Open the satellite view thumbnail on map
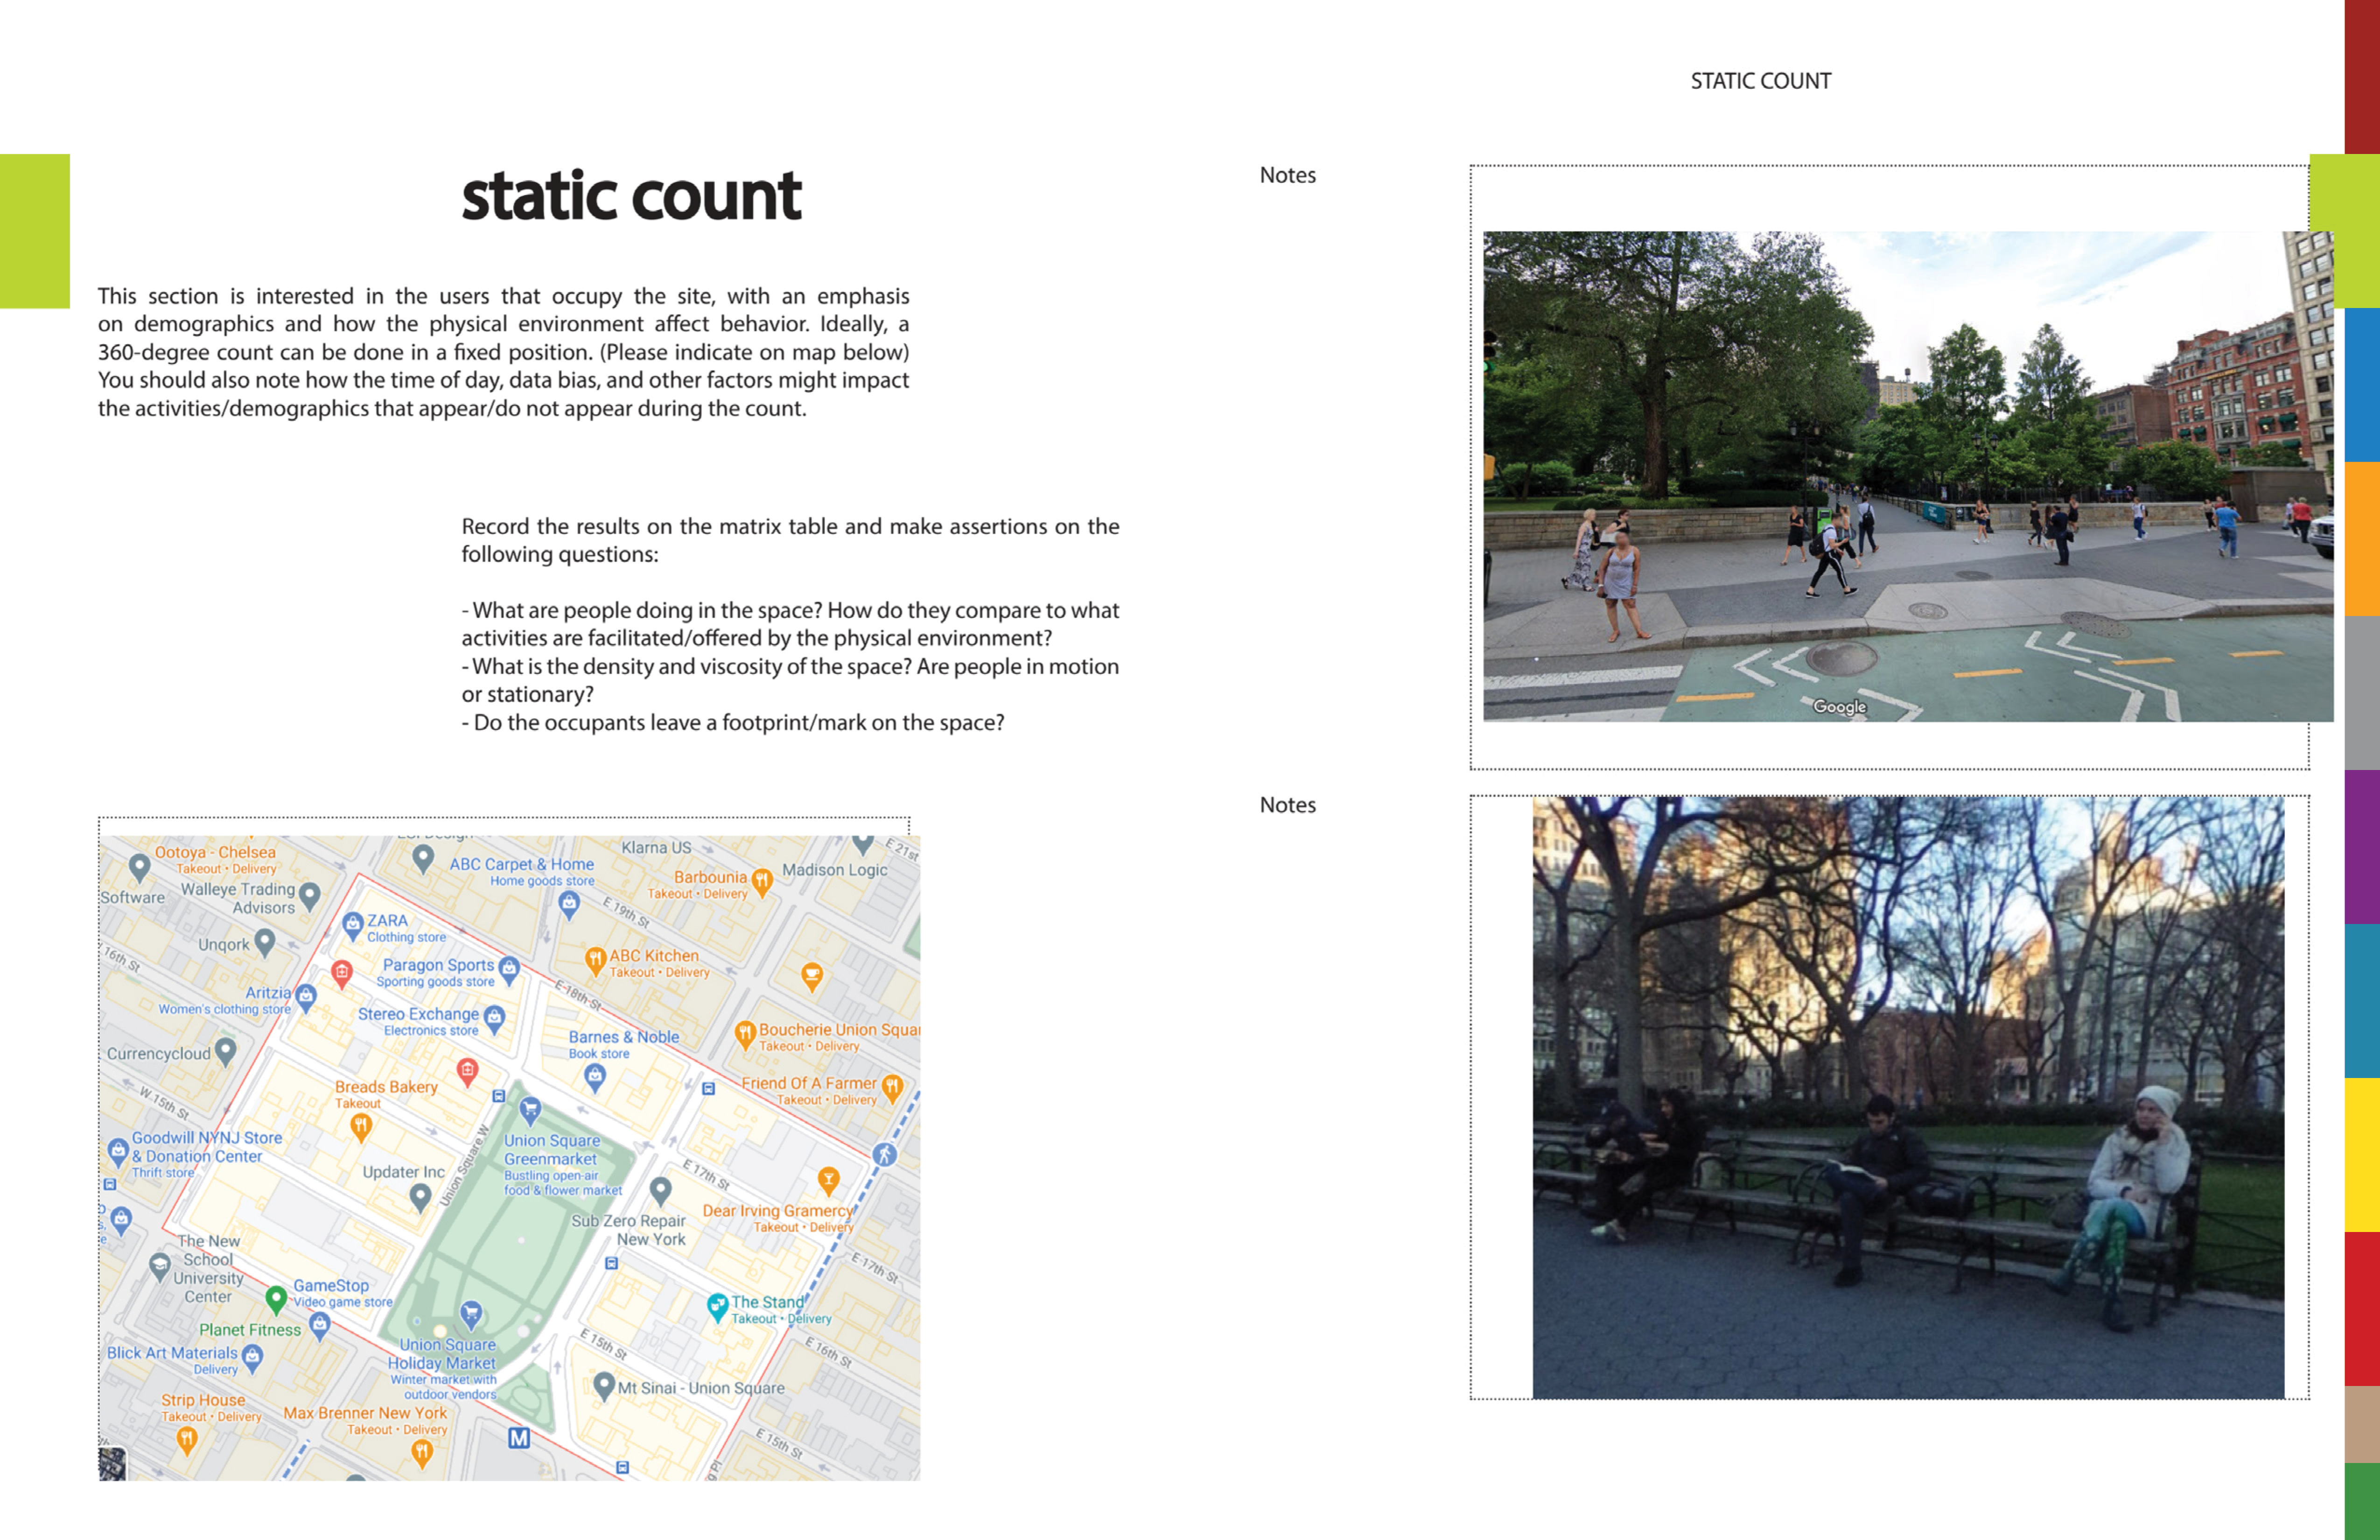 [x=112, y=1464]
